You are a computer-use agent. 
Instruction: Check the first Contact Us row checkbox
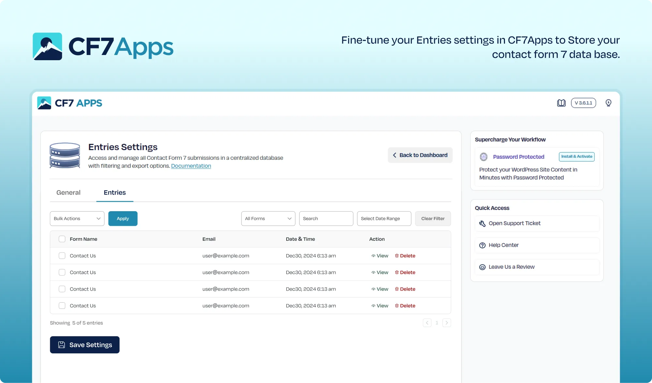[62, 256]
